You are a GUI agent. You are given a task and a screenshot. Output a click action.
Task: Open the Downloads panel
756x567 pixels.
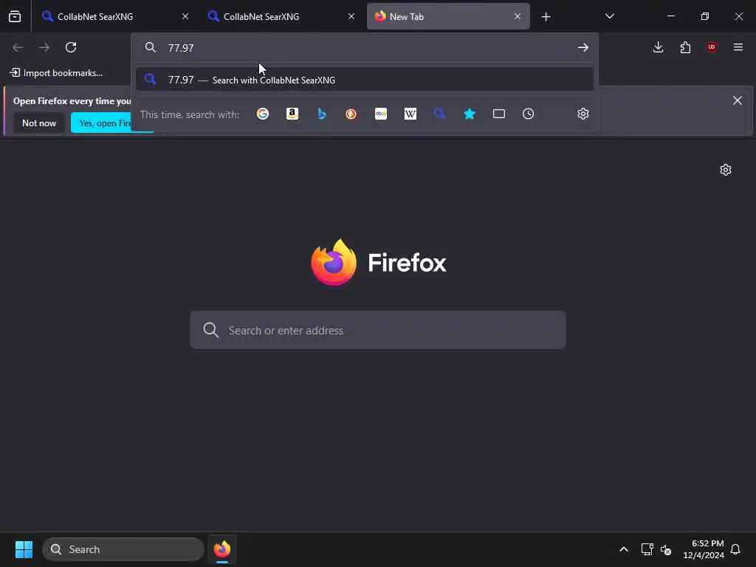click(658, 47)
